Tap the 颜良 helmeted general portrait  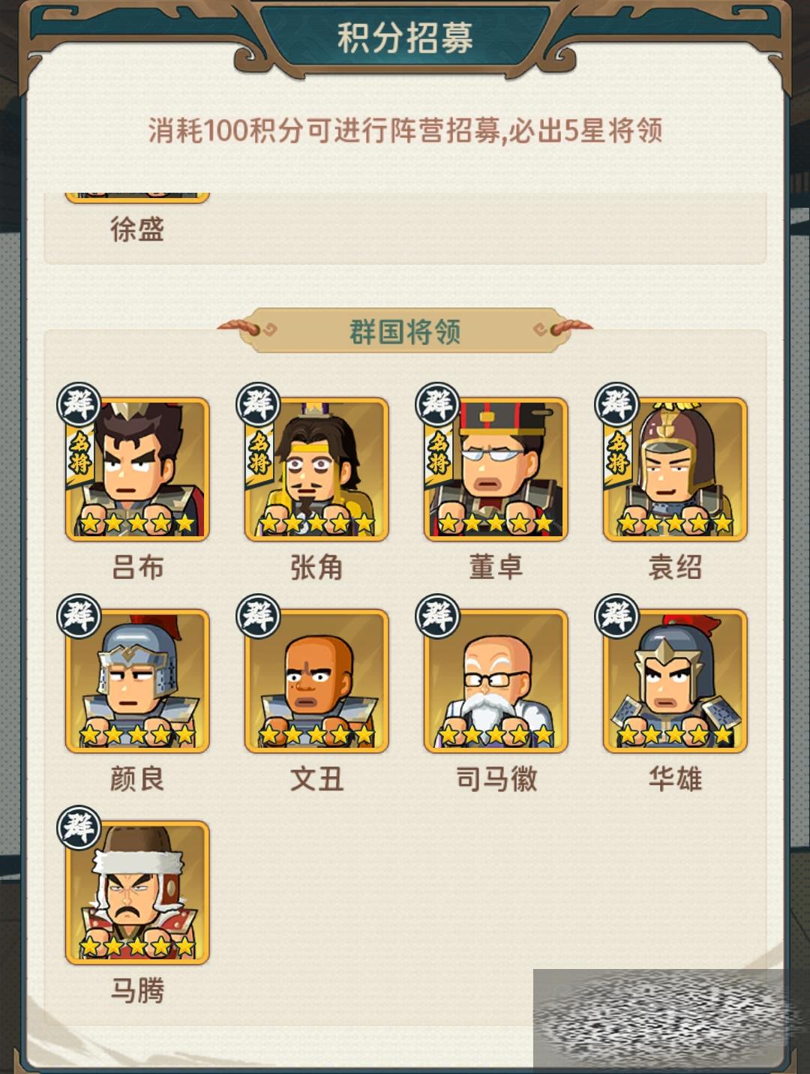pos(137,681)
